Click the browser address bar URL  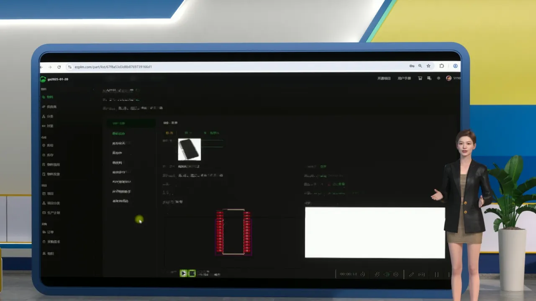coord(113,67)
